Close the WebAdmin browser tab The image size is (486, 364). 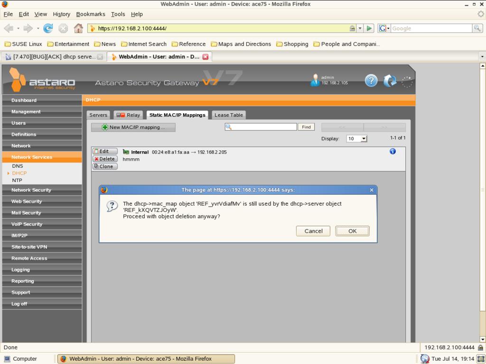[205, 57]
